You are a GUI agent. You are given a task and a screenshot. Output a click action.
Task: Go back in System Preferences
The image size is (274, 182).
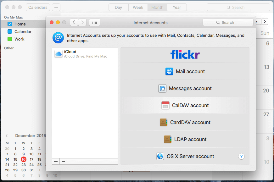click(x=74, y=22)
